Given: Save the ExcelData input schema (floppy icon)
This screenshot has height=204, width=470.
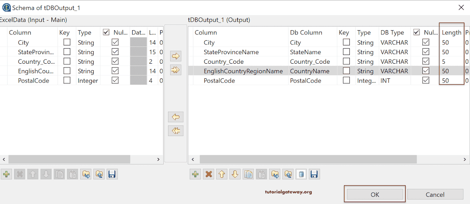Looking at the screenshot, I should [112, 174].
